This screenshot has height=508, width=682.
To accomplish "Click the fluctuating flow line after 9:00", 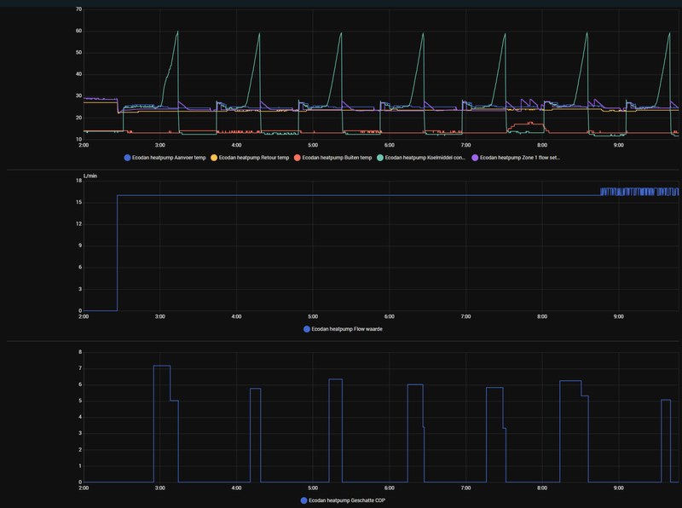I will point(639,192).
